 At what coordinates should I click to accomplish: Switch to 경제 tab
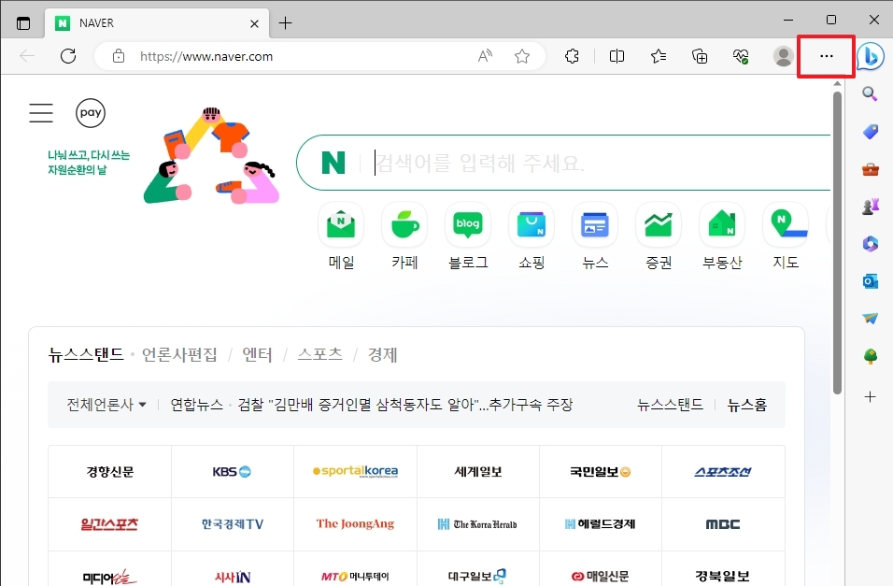click(383, 354)
